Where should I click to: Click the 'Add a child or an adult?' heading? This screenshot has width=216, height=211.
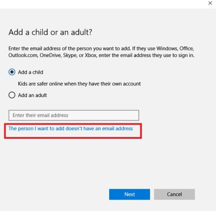click(50, 32)
